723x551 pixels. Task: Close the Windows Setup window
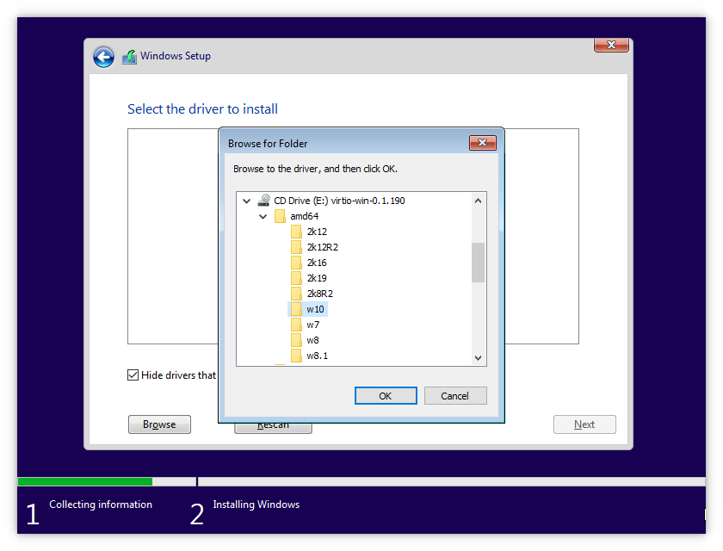pyautogui.click(x=611, y=45)
